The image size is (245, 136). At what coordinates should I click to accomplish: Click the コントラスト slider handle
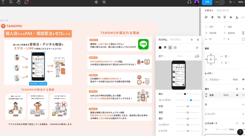coord(191,100)
